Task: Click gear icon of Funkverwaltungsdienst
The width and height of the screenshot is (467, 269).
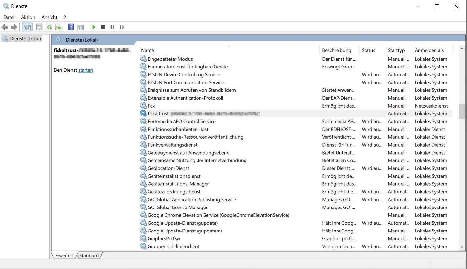Action: click(x=143, y=145)
